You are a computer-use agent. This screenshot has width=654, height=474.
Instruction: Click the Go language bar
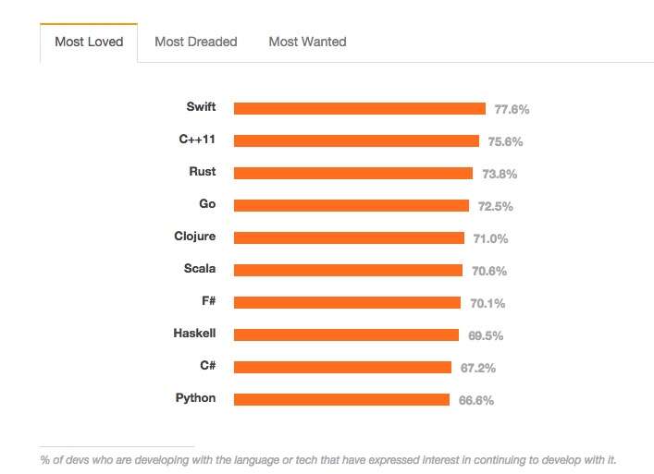[352, 205]
